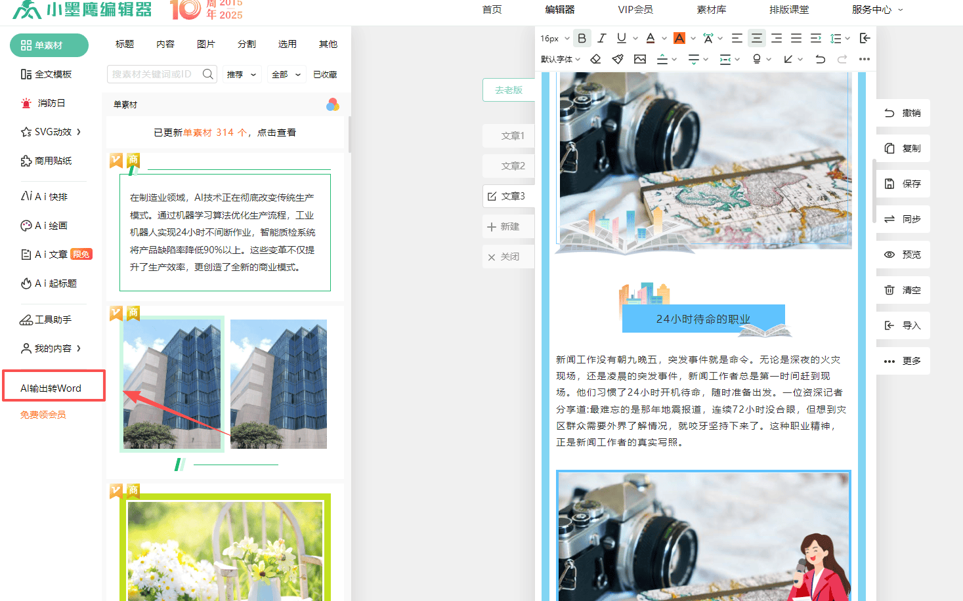Click the undo arrow in editor toolbar

(820, 59)
